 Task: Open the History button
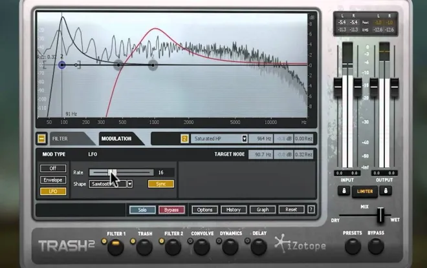tap(234, 210)
